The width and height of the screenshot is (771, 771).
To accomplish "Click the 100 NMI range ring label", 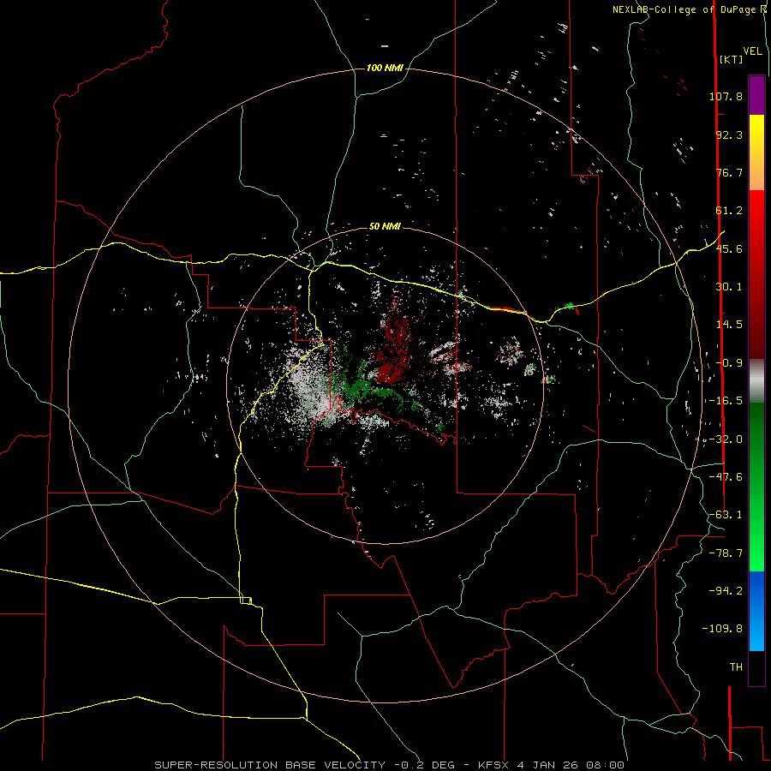I will pyautogui.click(x=385, y=68).
